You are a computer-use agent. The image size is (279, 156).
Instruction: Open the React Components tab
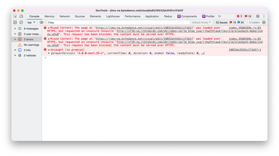pyautogui.click(x=187, y=16)
